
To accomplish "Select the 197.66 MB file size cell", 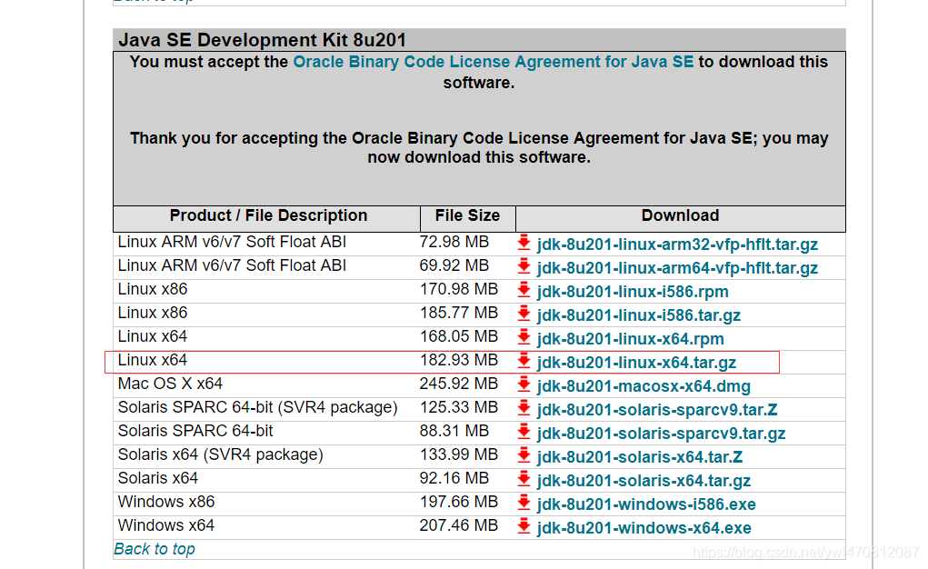I will 459,503.
